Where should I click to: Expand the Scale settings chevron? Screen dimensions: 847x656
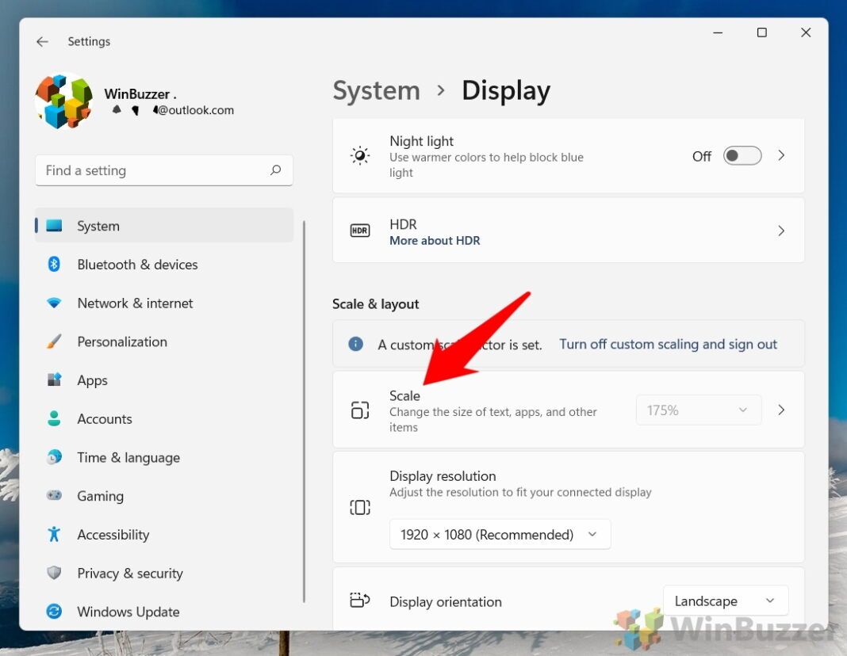(781, 410)
